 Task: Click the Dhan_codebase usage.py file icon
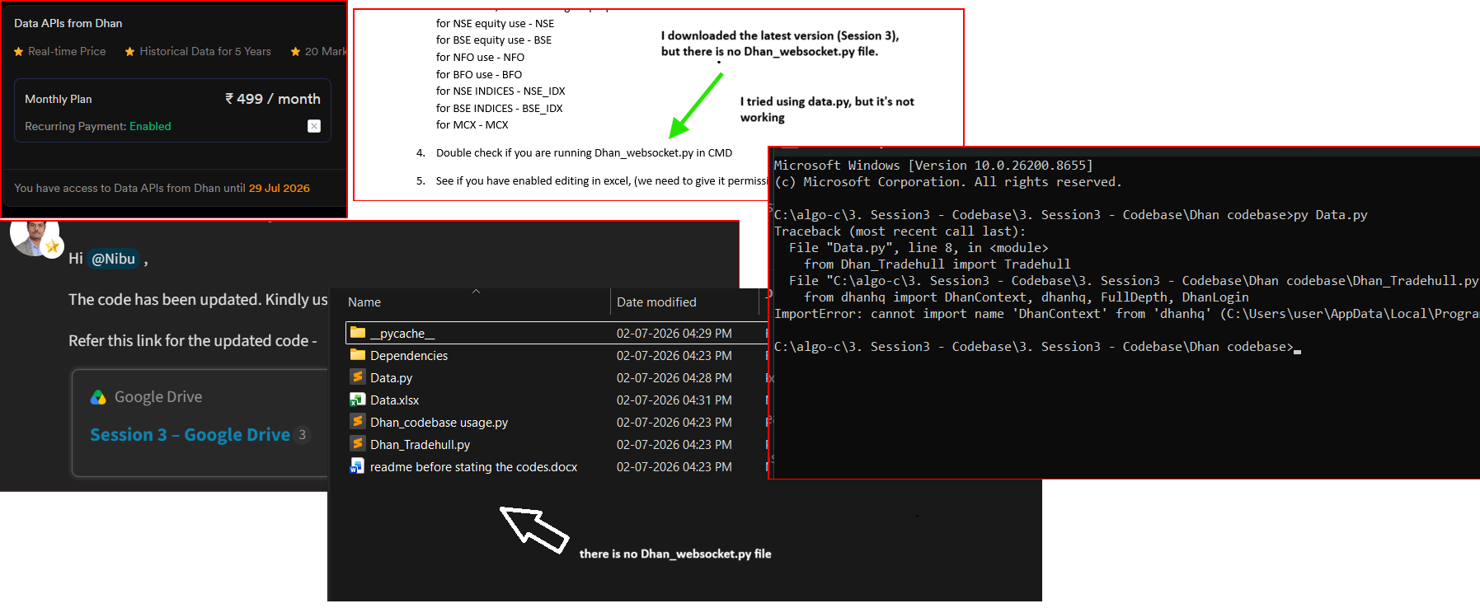click(358, 422)
